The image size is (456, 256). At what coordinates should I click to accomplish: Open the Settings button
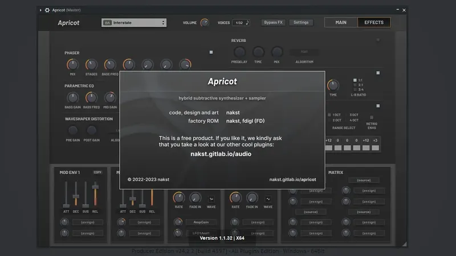click(x=301, y=22)
